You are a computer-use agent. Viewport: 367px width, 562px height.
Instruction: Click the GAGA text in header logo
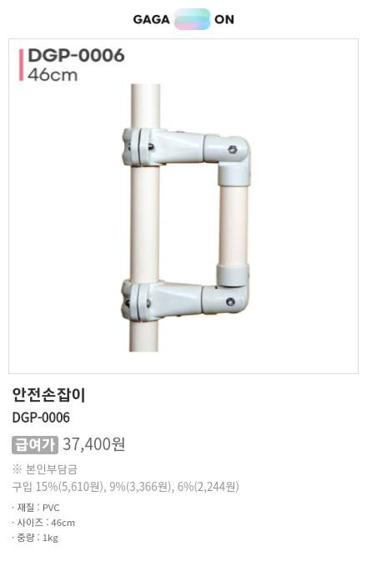(x=152, y=19)
